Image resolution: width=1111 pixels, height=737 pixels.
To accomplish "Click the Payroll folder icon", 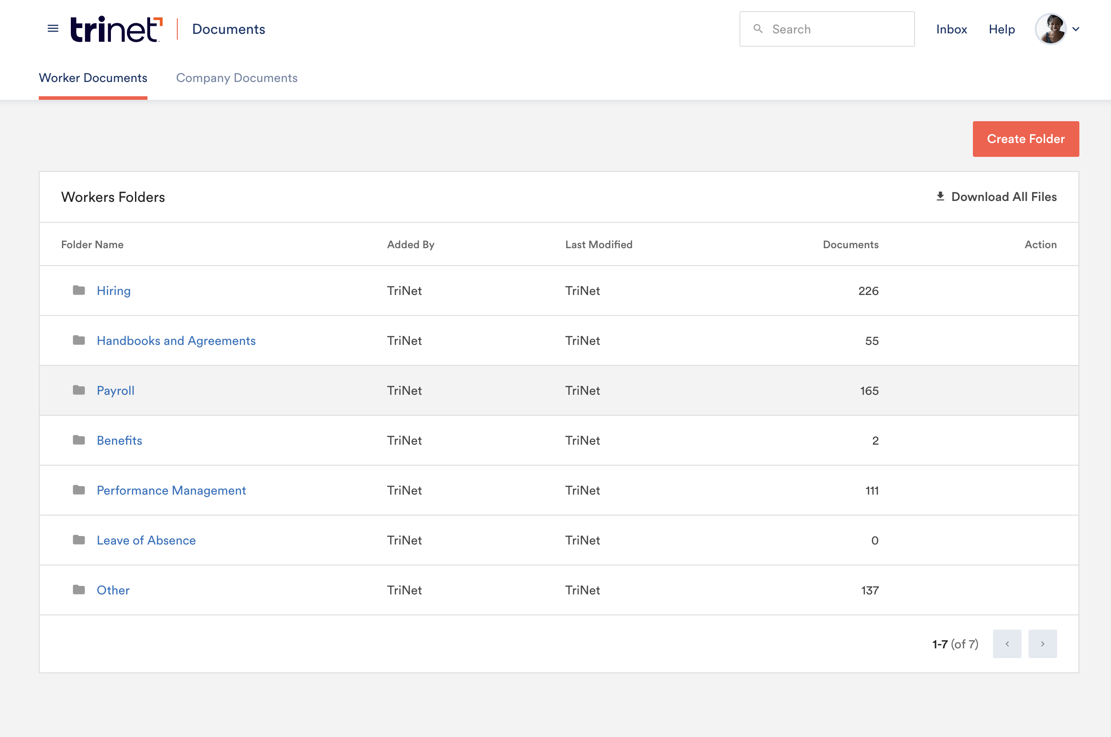I will 79,390.
